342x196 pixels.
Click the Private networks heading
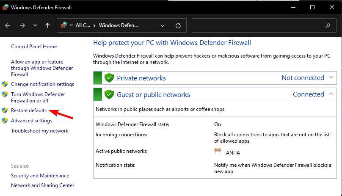pyautogui.click(x=141, y=78)
